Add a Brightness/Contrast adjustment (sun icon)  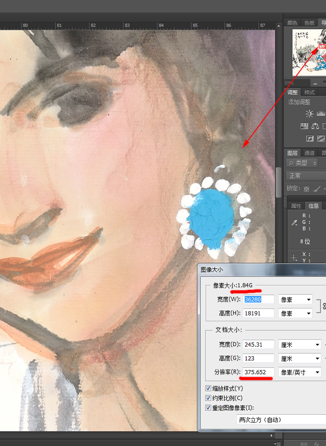click(x=309, y=113)
